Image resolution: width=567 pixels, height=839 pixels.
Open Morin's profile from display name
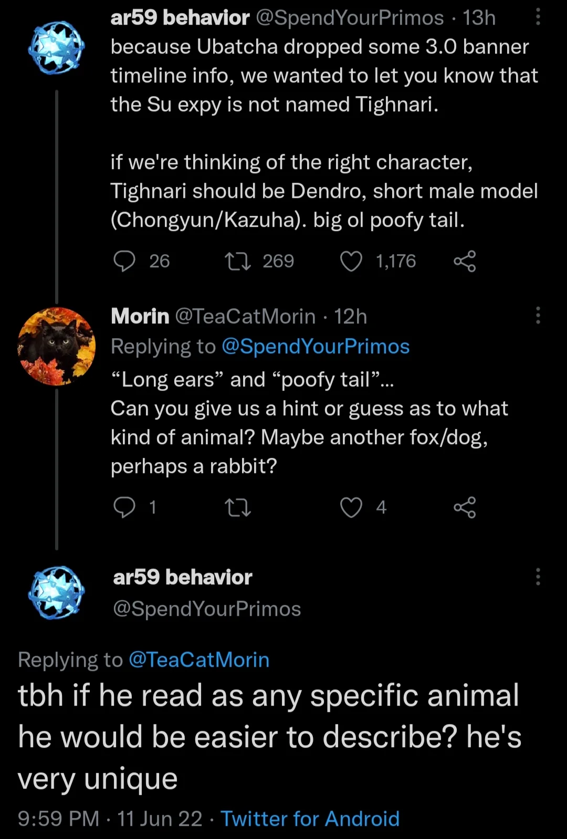pyautogui.click(x=140, y=316)
